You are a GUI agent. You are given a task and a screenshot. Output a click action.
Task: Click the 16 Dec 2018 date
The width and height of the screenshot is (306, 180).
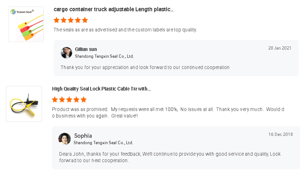click(280, 134)
